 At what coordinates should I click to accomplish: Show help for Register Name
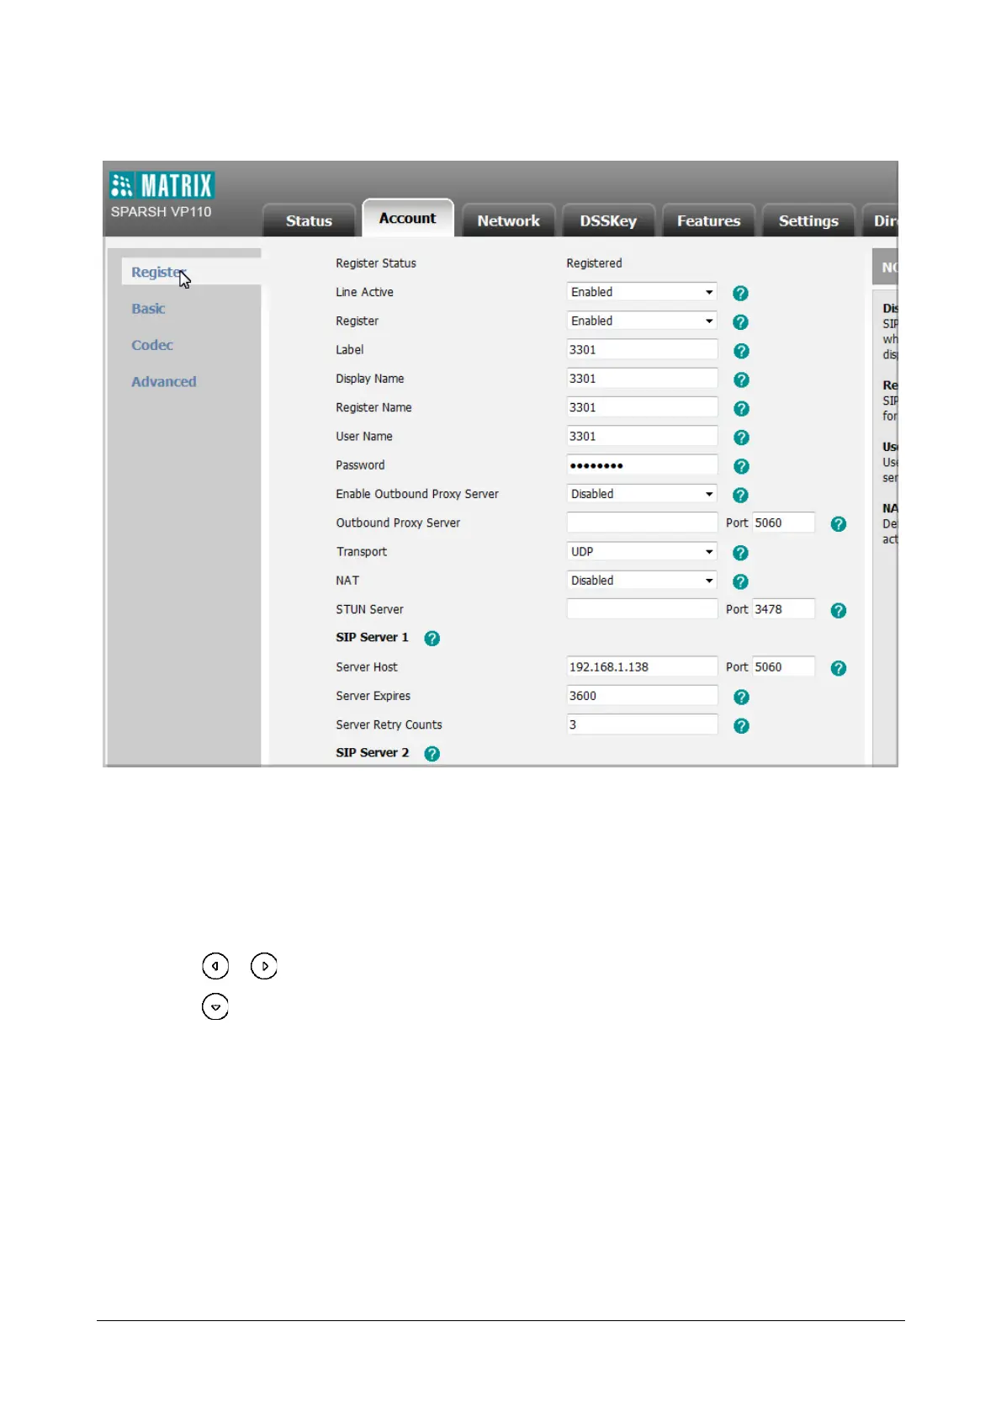coord(741,408)
